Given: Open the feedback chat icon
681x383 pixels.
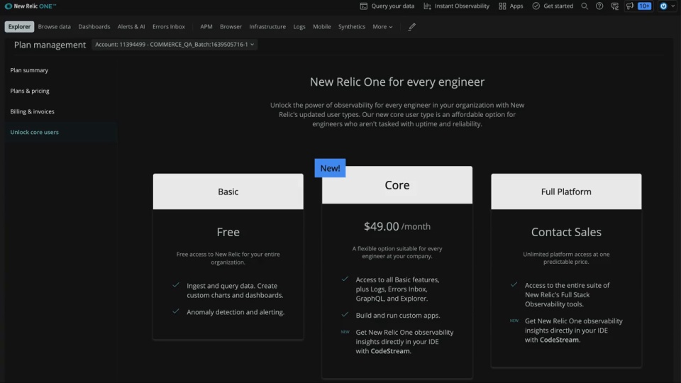Looking at the screenshot, I should tap(614, 6).
